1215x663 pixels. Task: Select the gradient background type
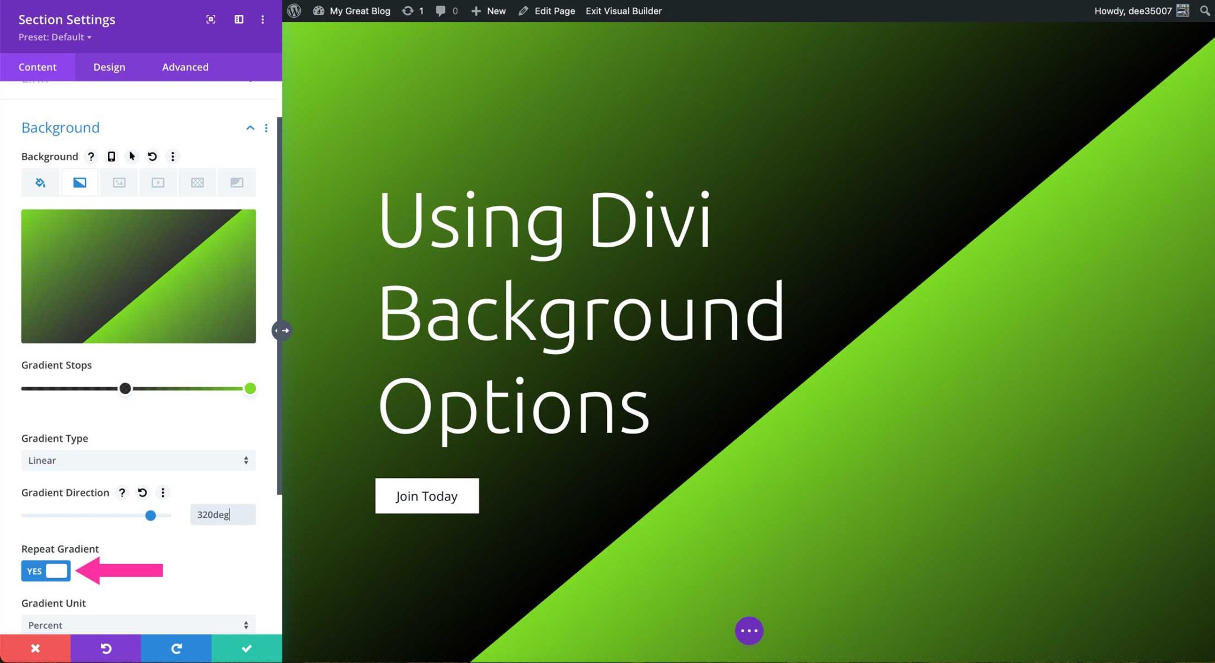(x=79, y=182)
